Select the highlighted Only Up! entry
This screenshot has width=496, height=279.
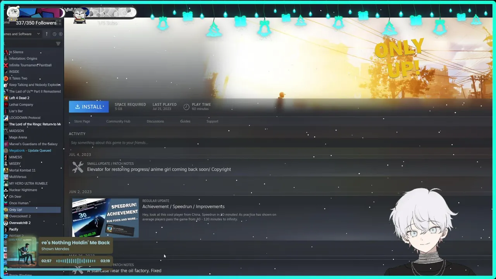click(x=32, y=210)
